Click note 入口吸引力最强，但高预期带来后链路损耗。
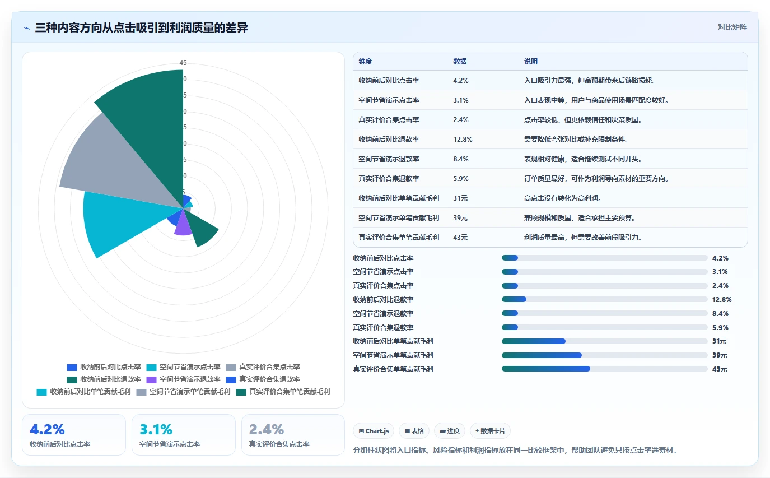This screenshot has width=770, height=478. pyautogui.click(x=590, y=81)
